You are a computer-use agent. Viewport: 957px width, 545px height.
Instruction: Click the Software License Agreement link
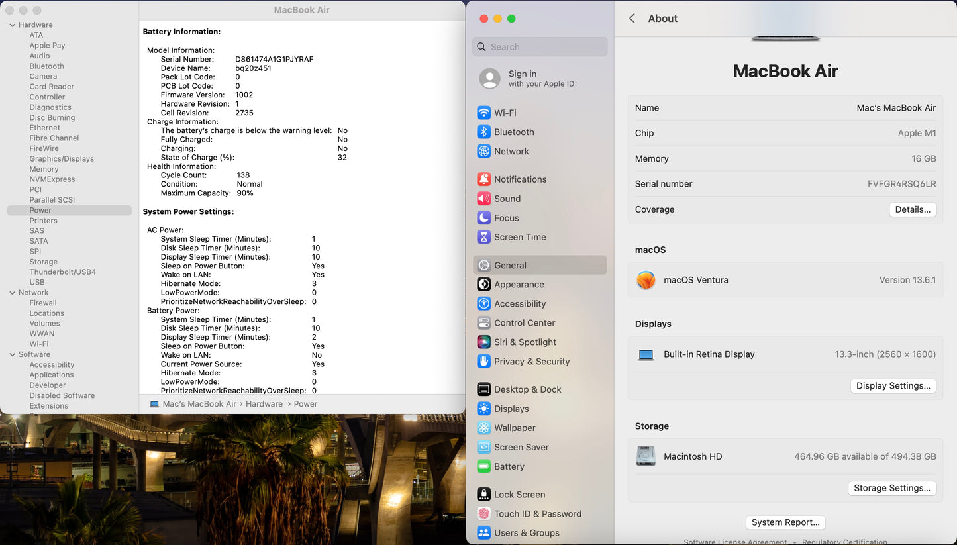(x=735, y=542)
